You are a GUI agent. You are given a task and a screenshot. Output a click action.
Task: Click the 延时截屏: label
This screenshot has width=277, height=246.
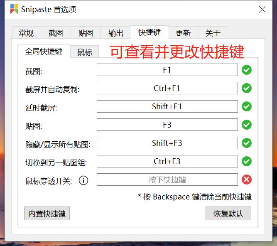coord(41,108)
